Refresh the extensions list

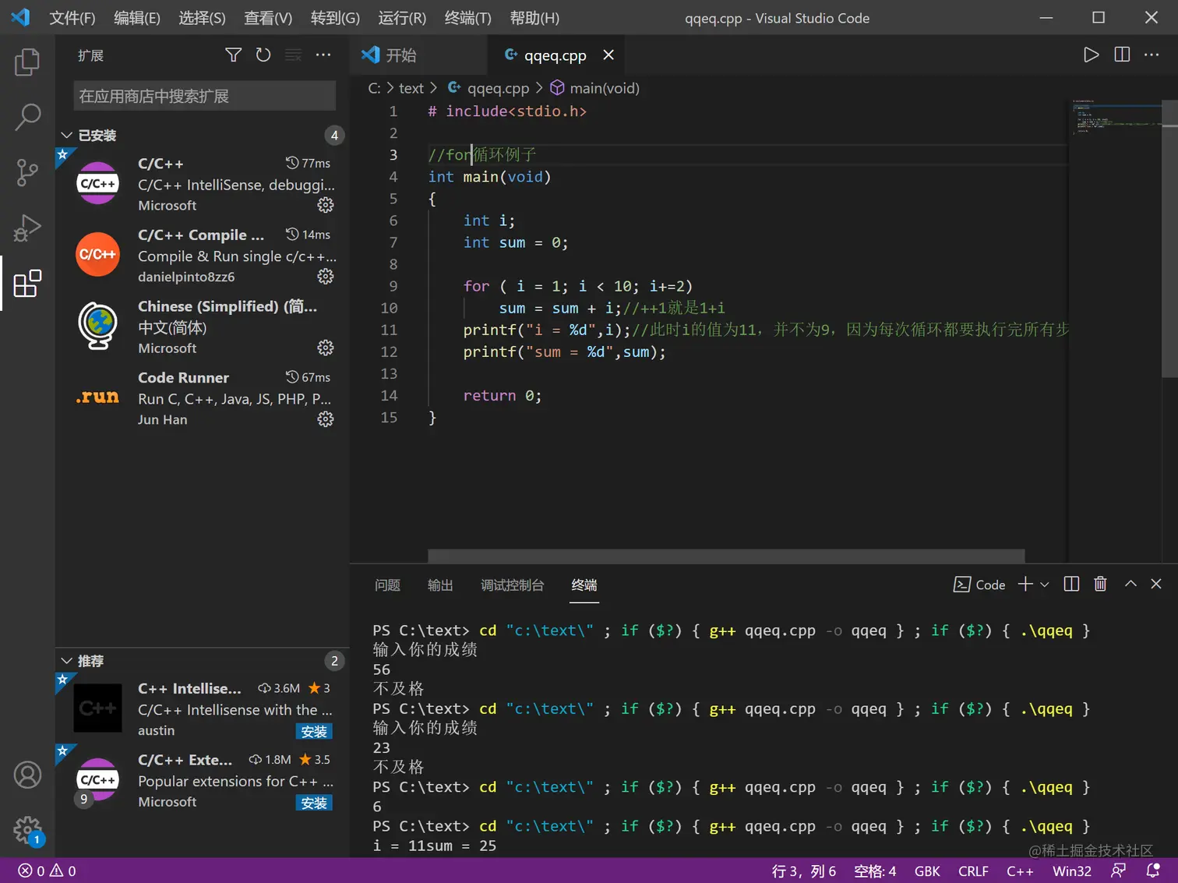pos(263,55)
